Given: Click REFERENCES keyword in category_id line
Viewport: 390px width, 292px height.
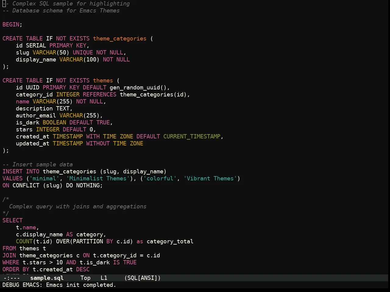Looking at the screenshot, I should pos(100,95).
